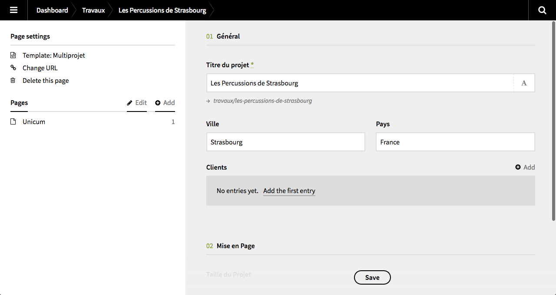Click into the Pays input field
This screenshot has height=295, width=556.
455,142
